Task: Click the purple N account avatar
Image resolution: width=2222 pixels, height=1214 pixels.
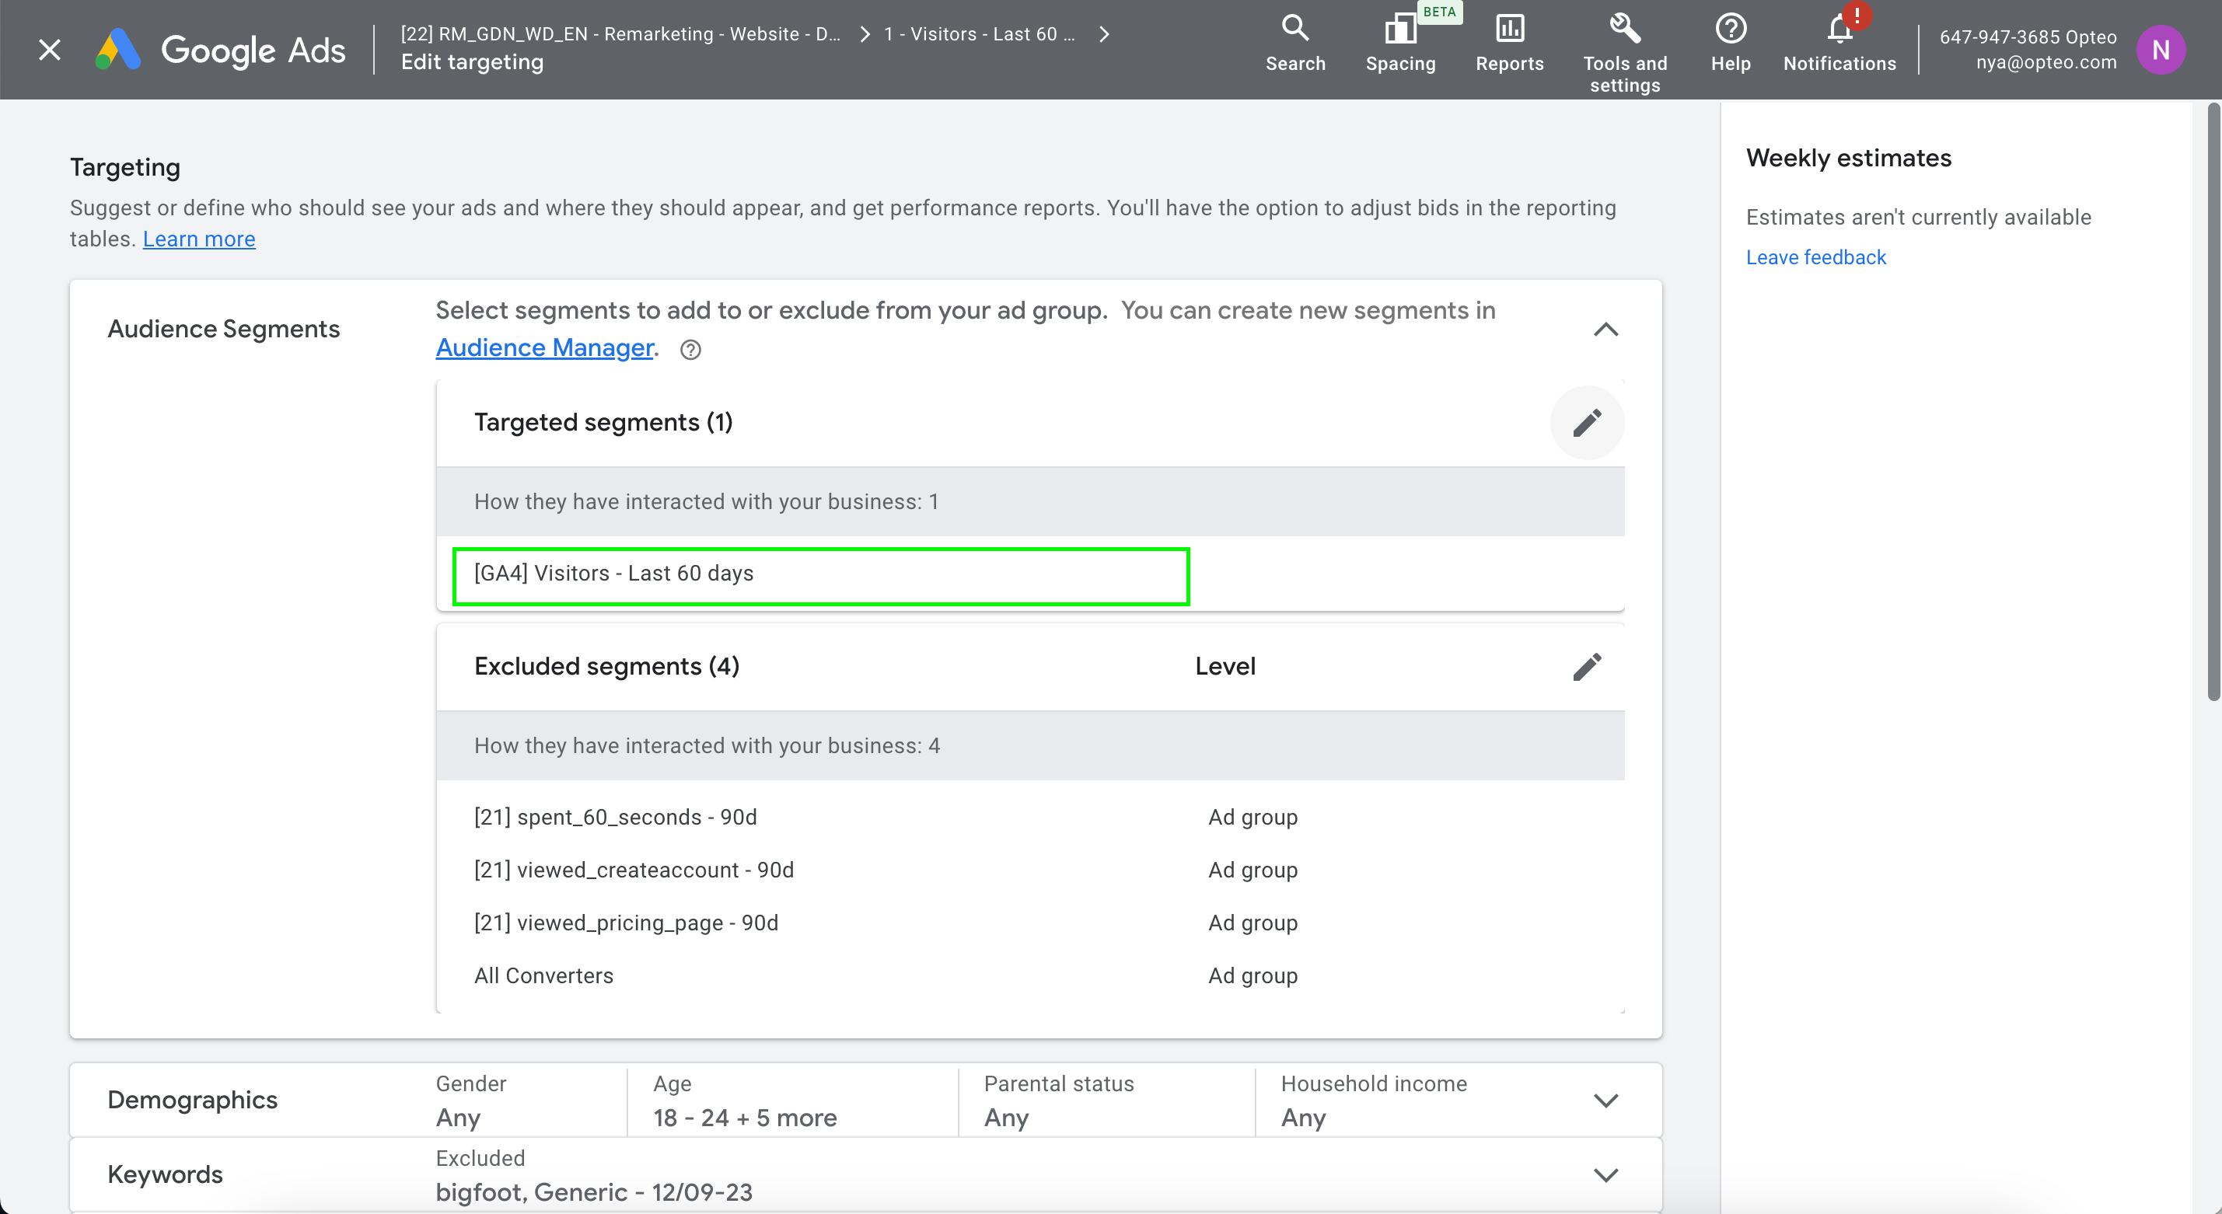Action: [2160, 50]
